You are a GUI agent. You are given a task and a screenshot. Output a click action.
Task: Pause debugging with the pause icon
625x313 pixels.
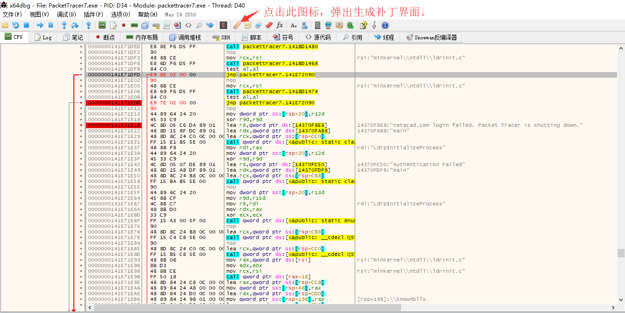tap(51, 25)
